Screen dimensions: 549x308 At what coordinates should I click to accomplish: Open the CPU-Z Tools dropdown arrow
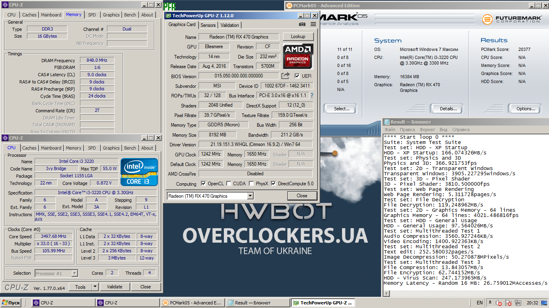[95, 287]
